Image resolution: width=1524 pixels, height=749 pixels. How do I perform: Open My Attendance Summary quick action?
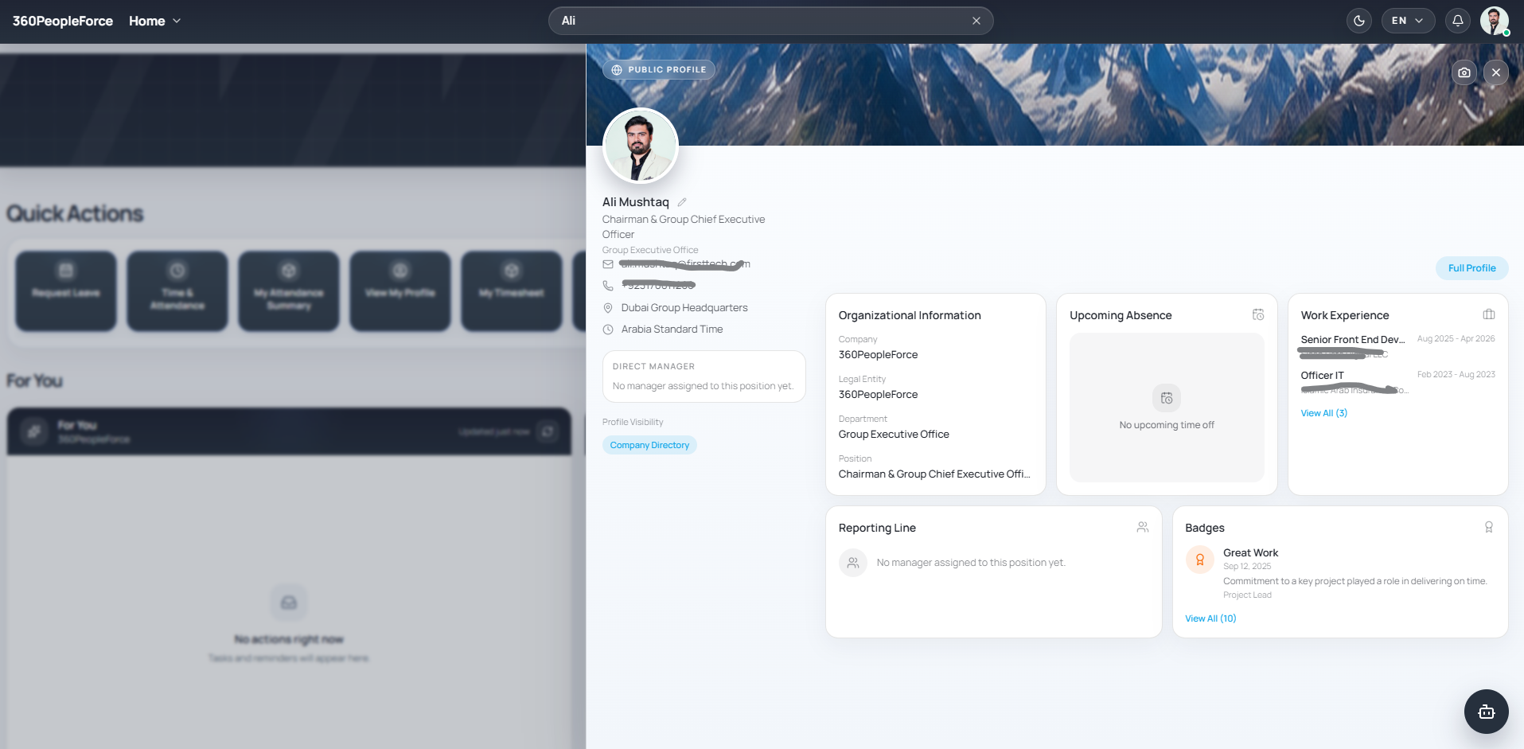[289, 291]
